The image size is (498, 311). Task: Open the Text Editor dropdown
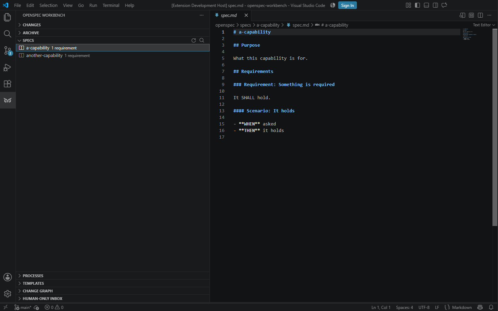pos(484,25)
